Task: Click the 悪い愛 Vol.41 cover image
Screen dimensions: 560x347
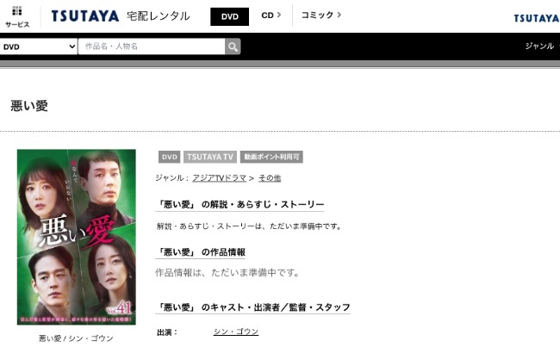Action: click(77, 237)
